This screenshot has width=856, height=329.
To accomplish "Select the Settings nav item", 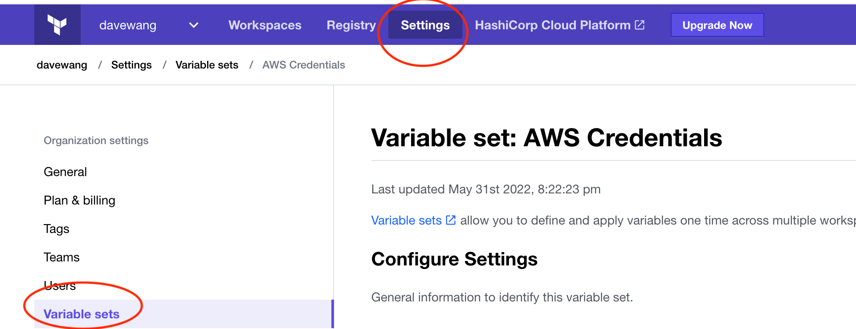I will point(425,25).
